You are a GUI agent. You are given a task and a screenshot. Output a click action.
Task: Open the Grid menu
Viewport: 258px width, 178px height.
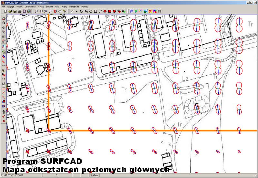57,6
